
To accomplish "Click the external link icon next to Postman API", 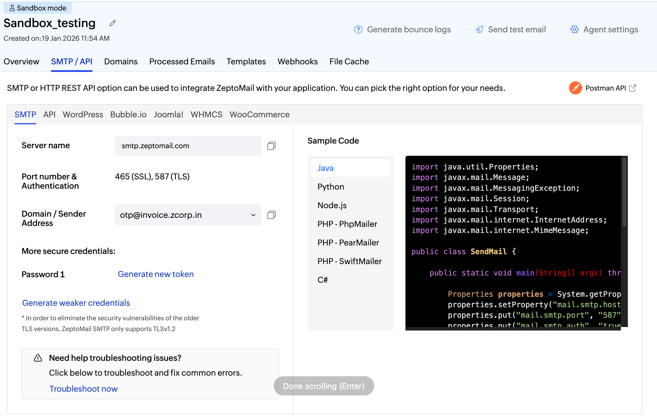I will click(x=632, y=88).
